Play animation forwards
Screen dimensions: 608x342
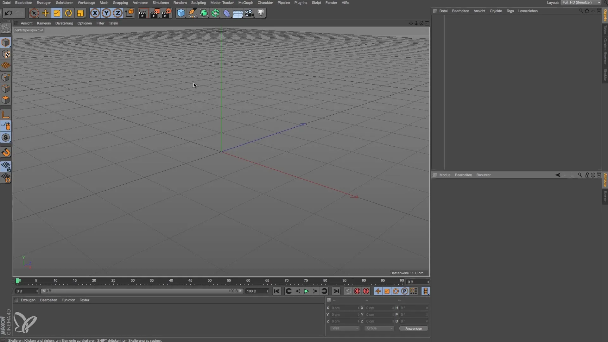click(x=306, y=291)
